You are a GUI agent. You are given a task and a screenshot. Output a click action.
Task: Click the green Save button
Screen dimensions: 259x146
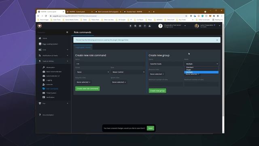(x=150, y=128)
